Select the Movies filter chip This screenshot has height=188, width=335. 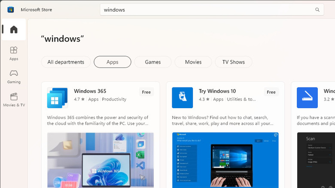click(x=193, y=62)
